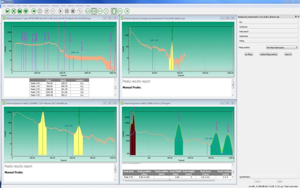Open the Calibrations menu
300x188 pixels.
[x=44, y=6]
